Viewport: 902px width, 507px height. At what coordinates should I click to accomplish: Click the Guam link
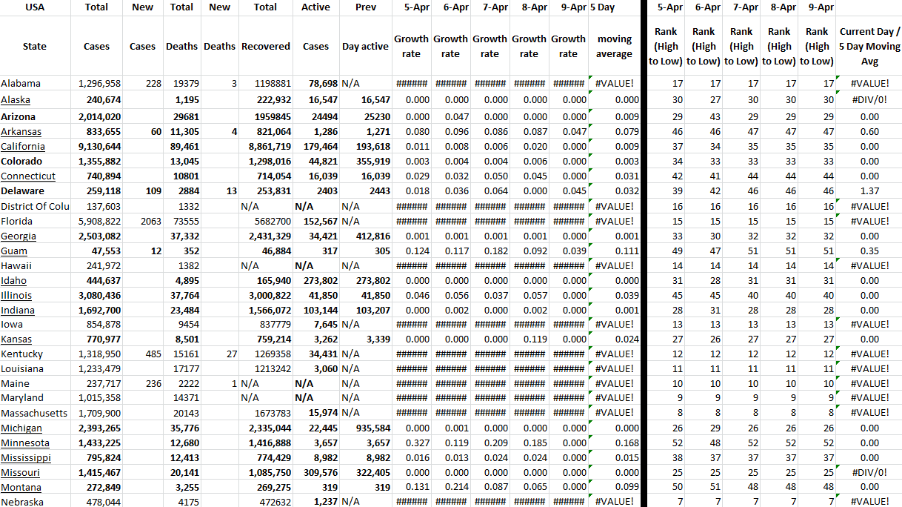pyautogui.click(x=14, y=251)
